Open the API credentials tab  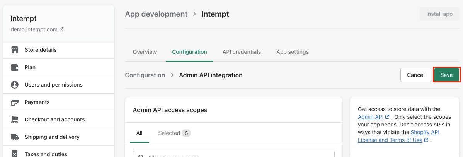click(x=242, y=52)
